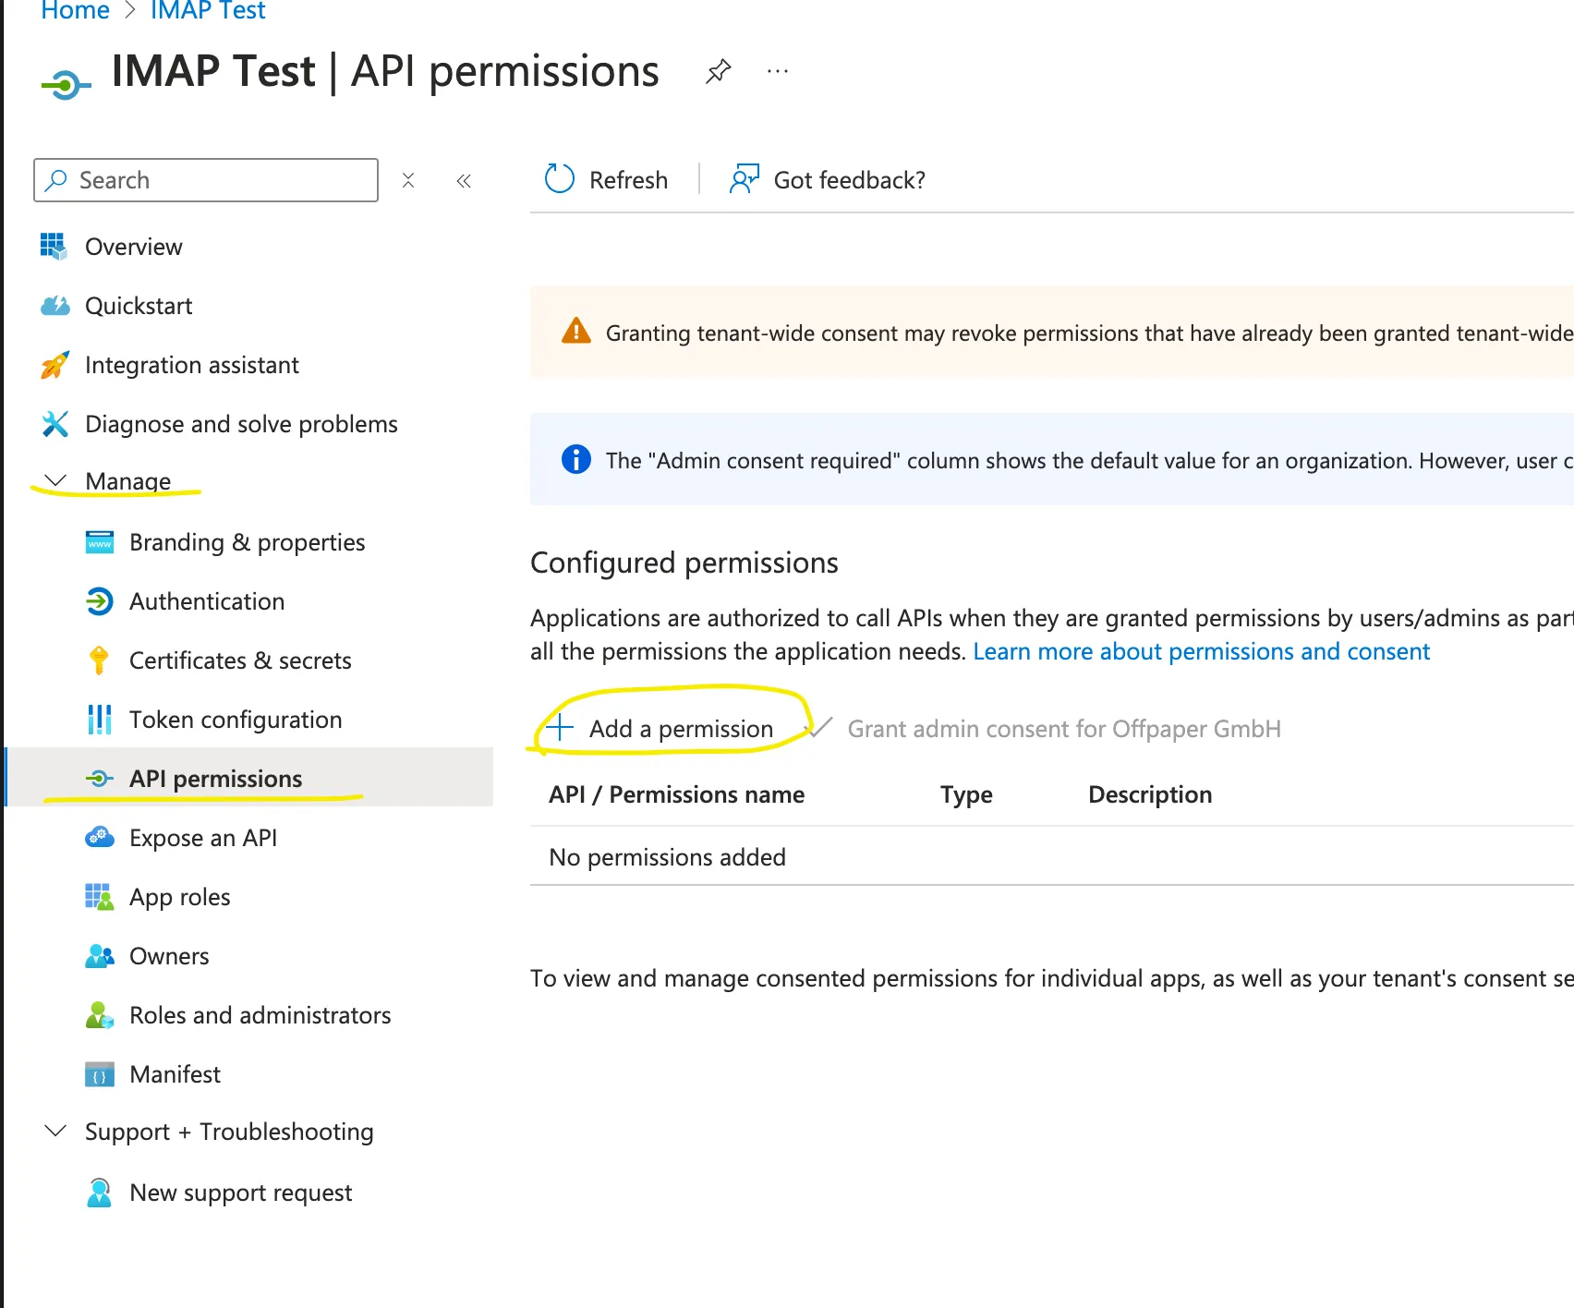Image resolution: width=1574 pixels, height=1308 pixels.
Task: Click the Manifest braces icon
Action: pyautogui.click(x=99, y=1074)
